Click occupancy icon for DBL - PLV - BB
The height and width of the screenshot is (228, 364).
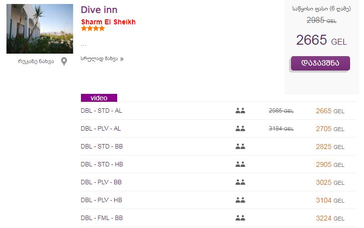tap(240, 182)
